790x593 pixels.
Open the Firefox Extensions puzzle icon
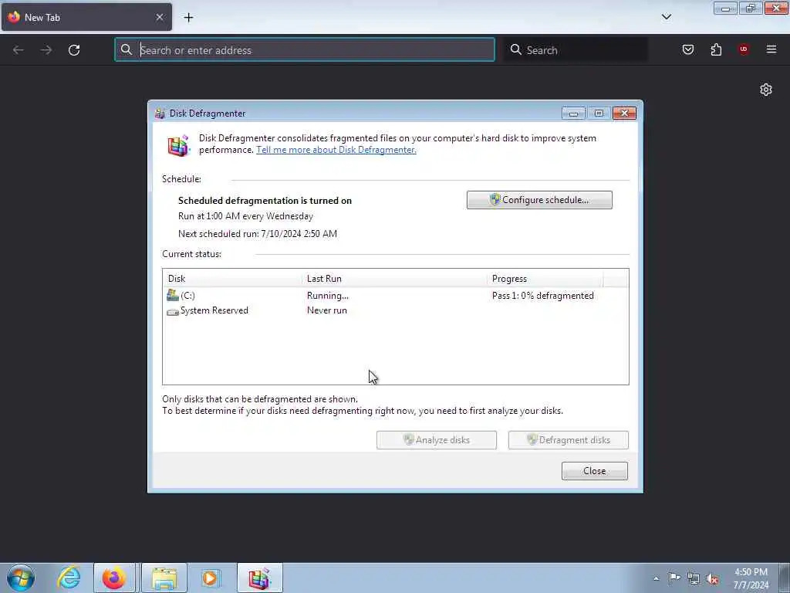[716, 49]
